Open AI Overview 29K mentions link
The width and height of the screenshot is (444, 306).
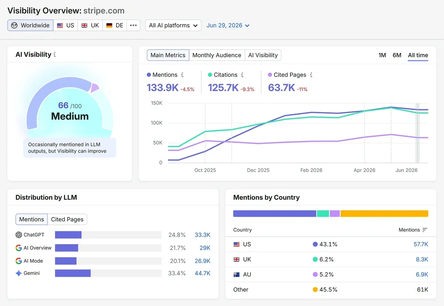point(205,248)
